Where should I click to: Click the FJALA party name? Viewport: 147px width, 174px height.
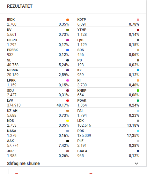82,151
